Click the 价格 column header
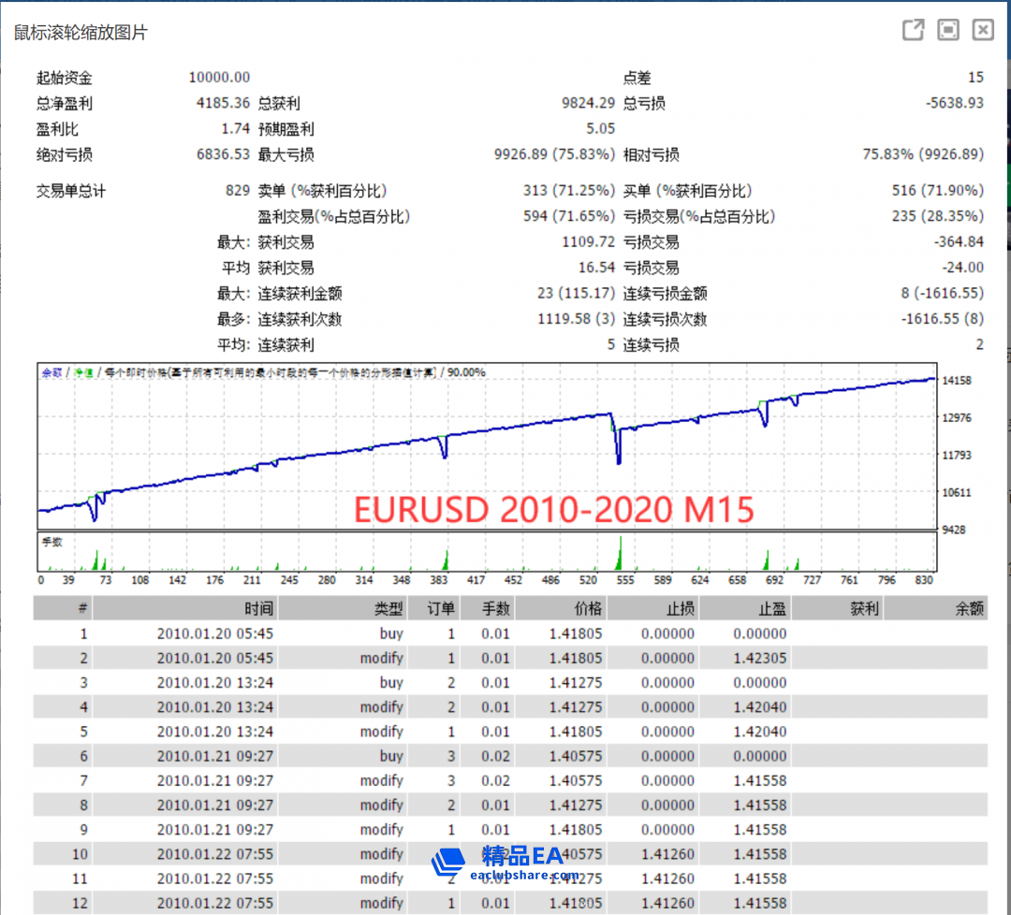Screen dimensions: 1011x915 (588, 609)
